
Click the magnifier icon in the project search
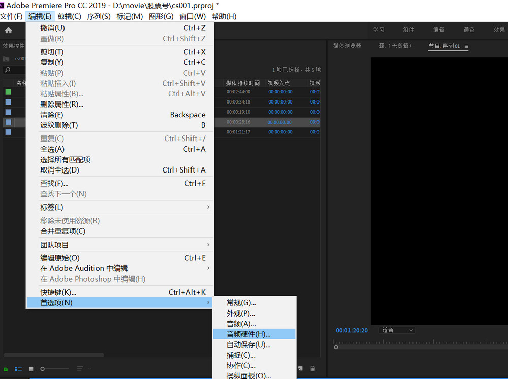[8, 70]
